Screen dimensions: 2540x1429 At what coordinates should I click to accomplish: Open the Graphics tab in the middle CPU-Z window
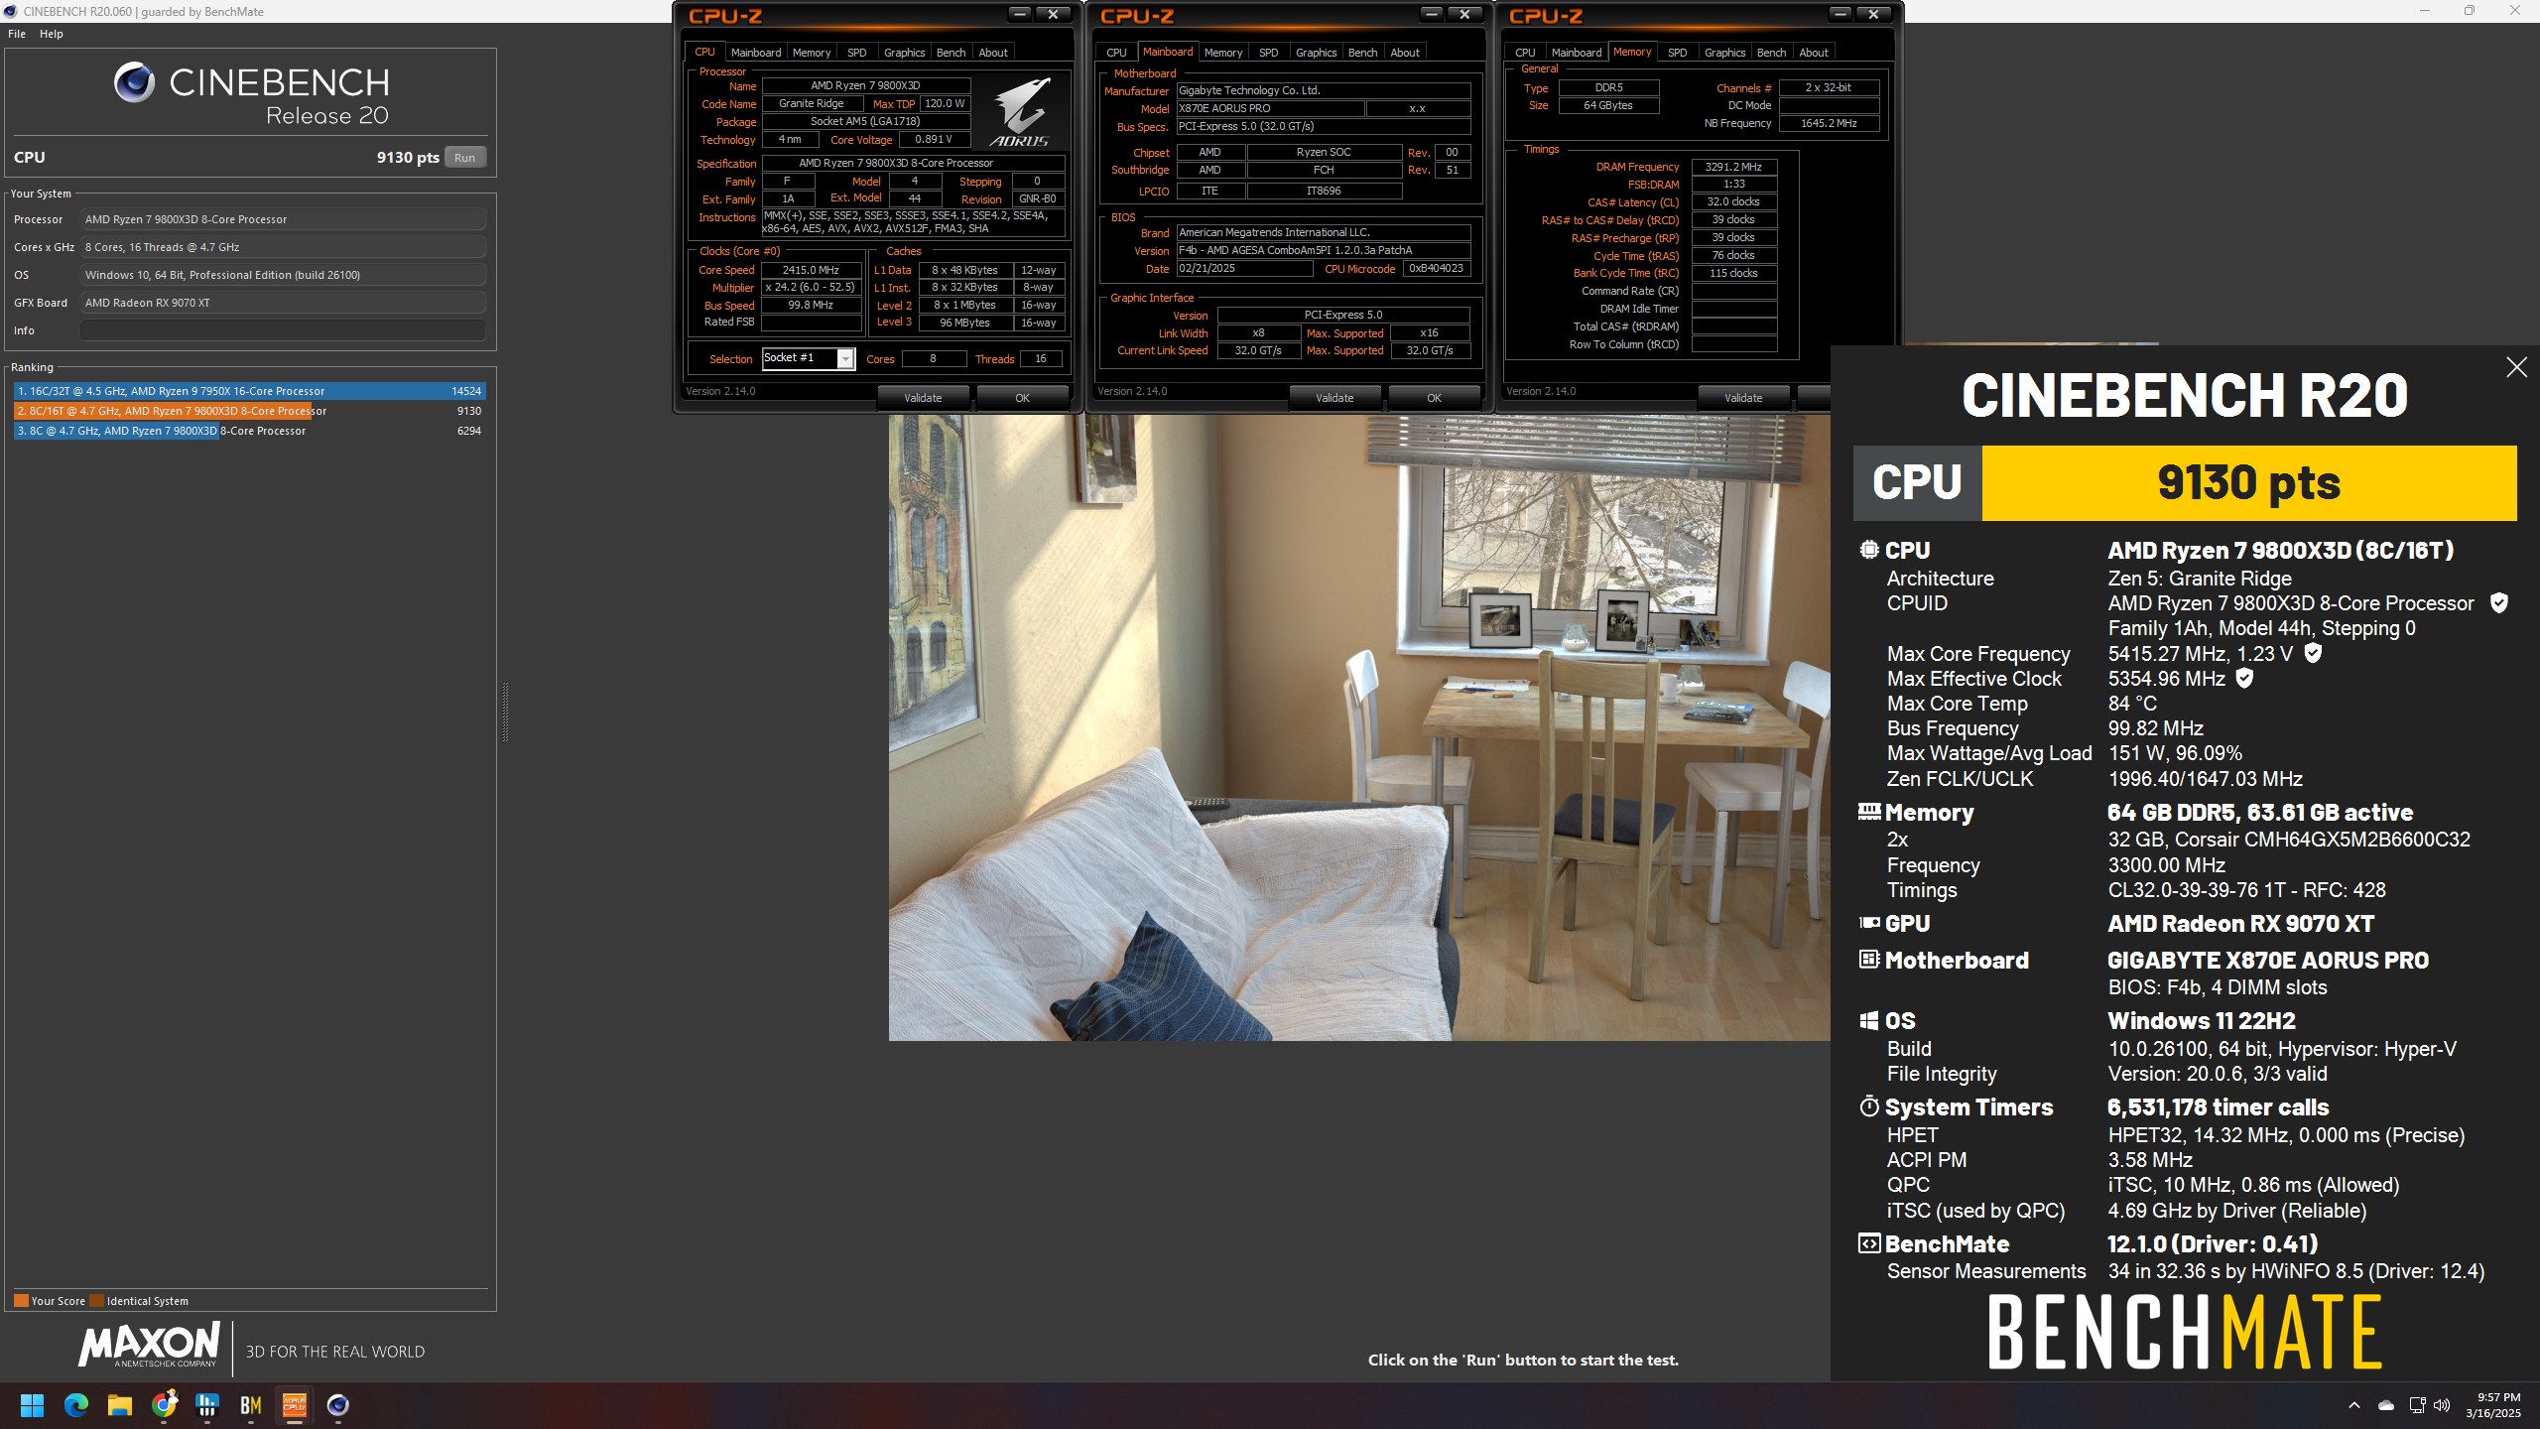pyautogui.click(x=1316, y=53)
